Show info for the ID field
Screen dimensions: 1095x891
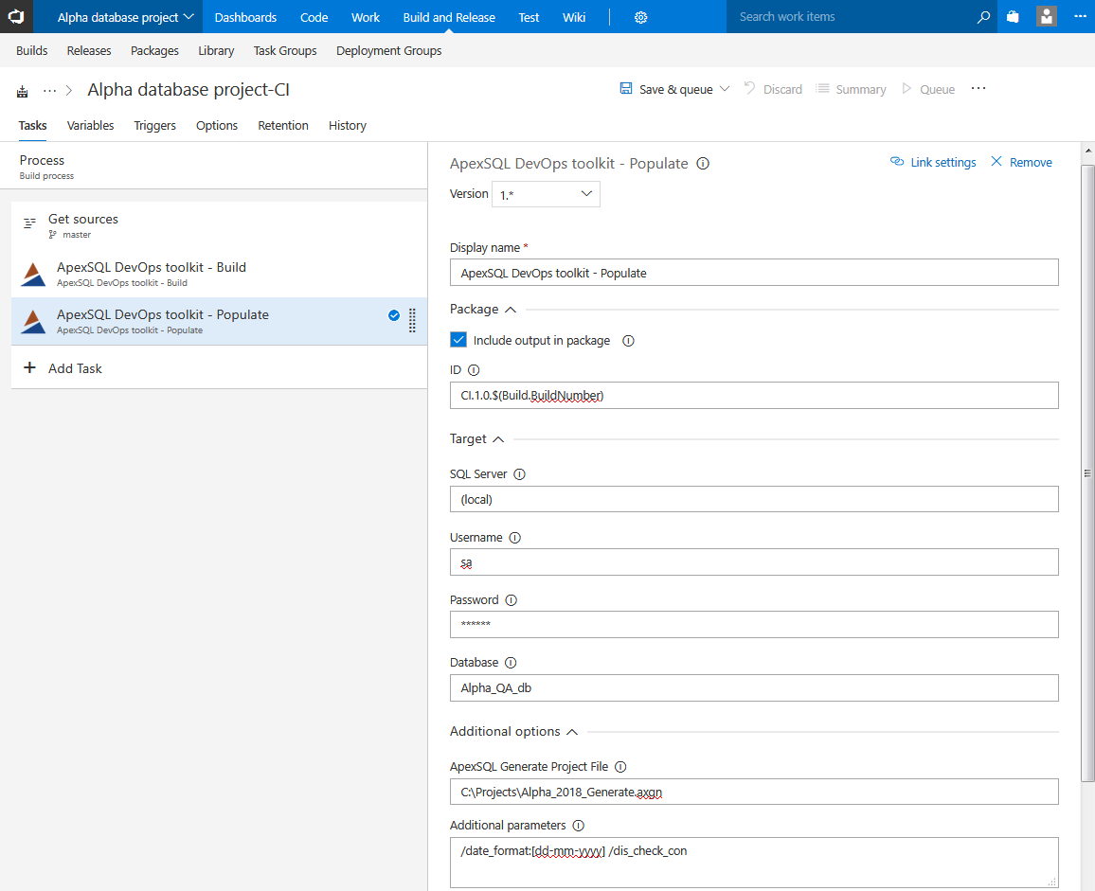(x=474, y=370)
